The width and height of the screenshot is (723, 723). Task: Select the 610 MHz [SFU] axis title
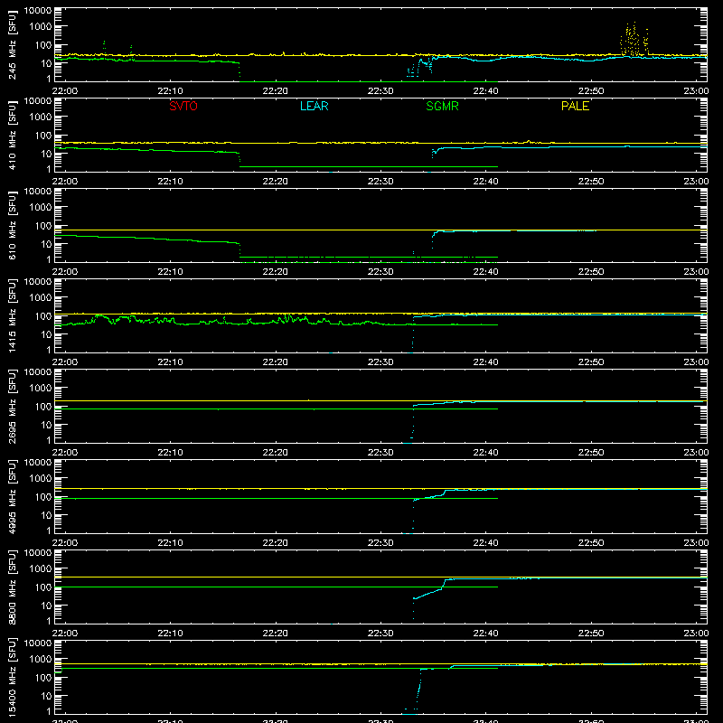pos(12,226)
